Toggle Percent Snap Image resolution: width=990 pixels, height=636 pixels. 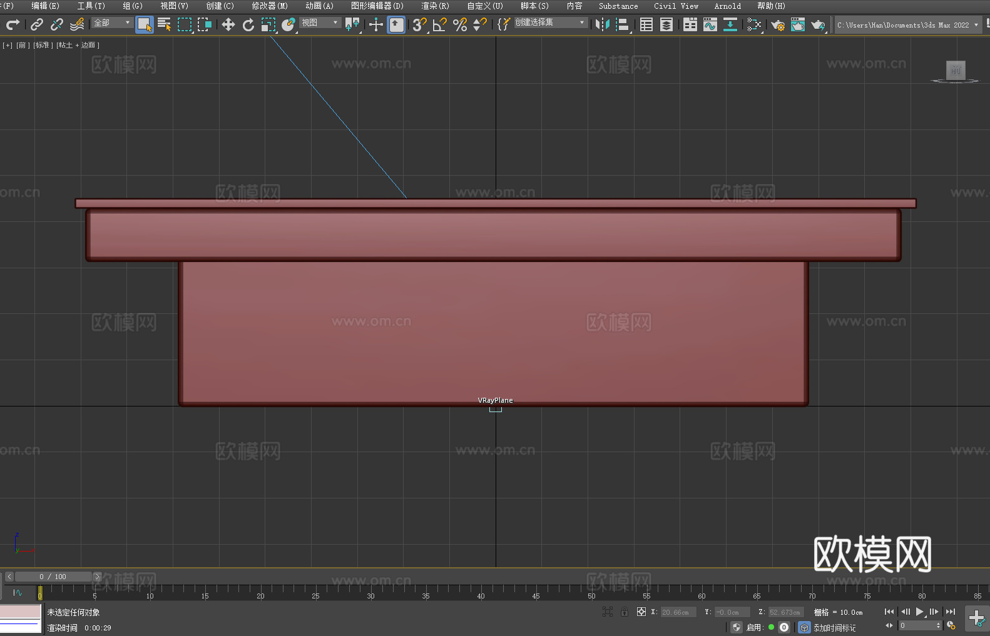460,24
